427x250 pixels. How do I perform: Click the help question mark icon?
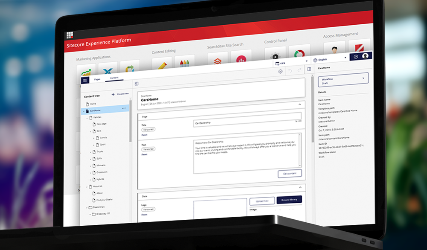click(356, 57)
